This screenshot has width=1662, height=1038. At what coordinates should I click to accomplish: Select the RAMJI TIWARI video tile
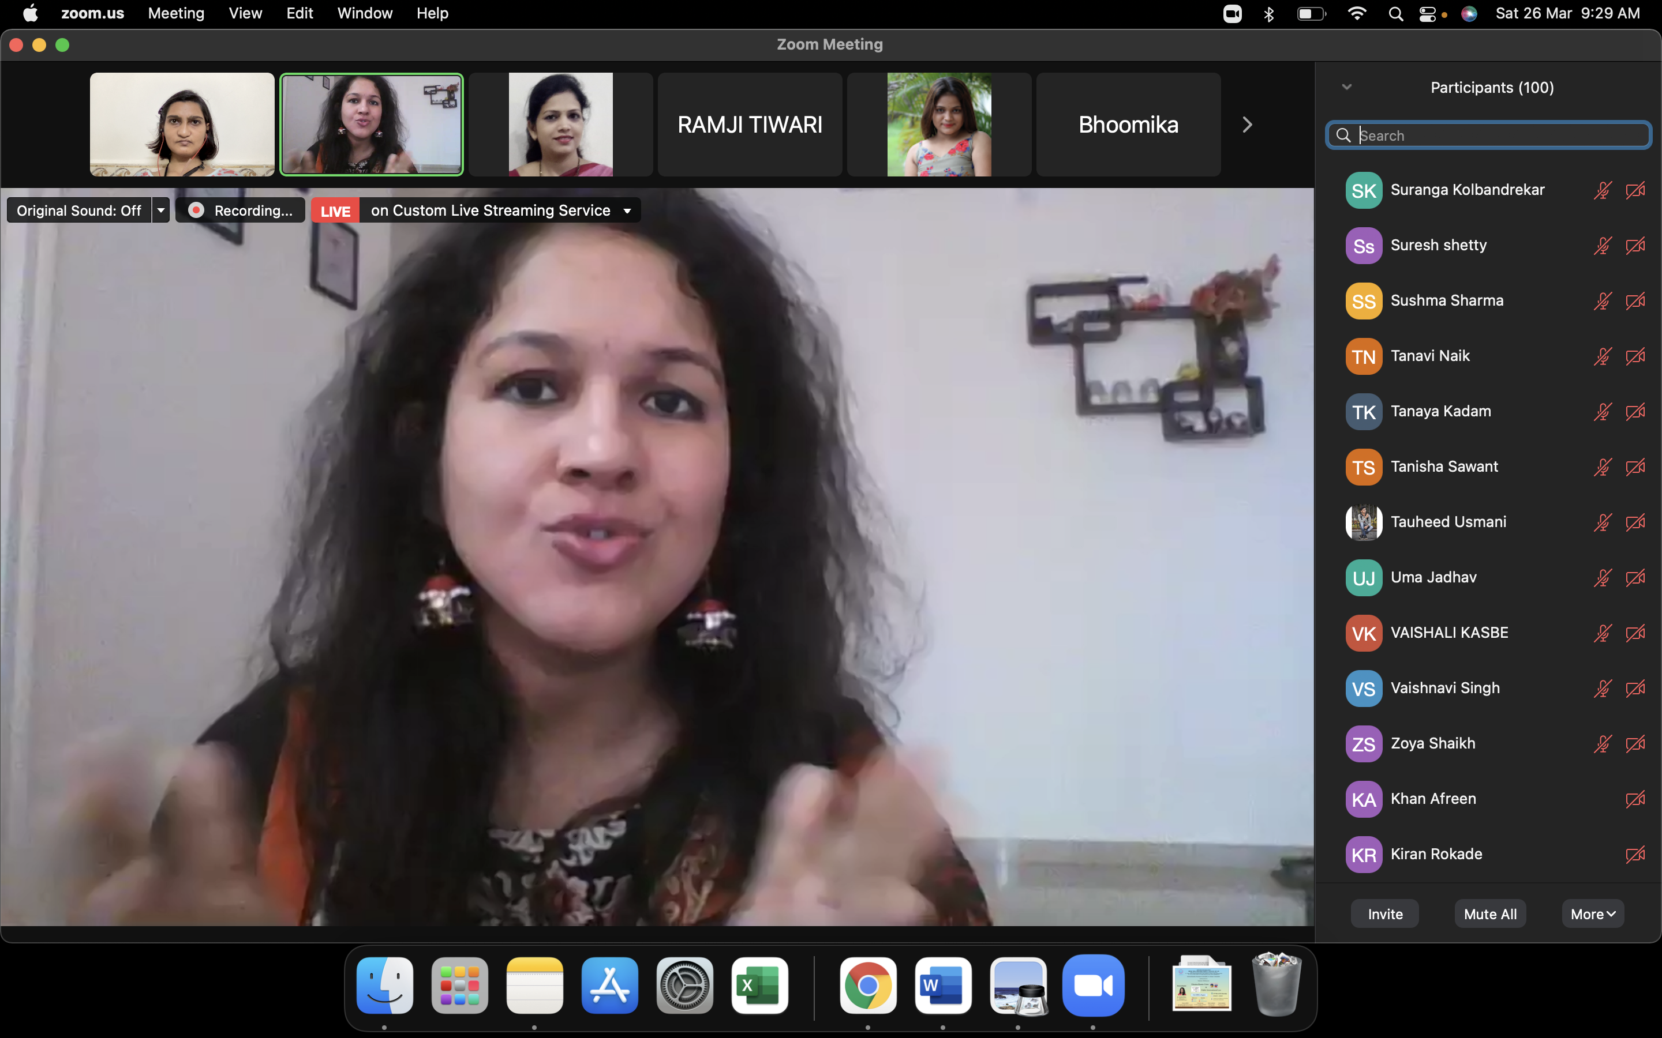point(750,124)
